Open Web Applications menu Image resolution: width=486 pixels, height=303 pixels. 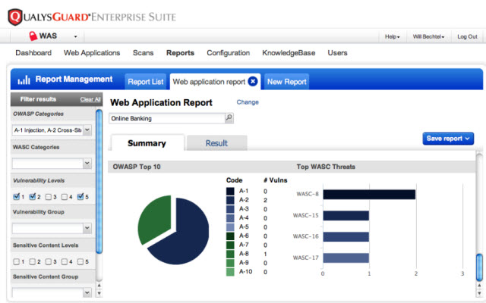92,53
